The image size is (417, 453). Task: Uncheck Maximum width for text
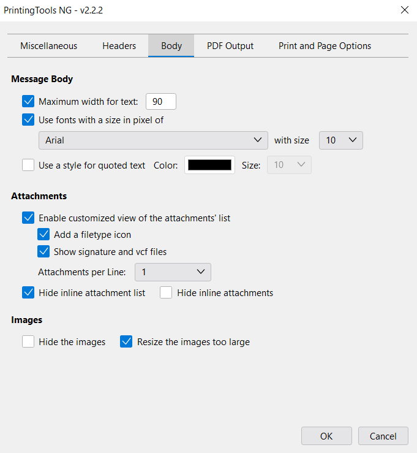(28, 101)
